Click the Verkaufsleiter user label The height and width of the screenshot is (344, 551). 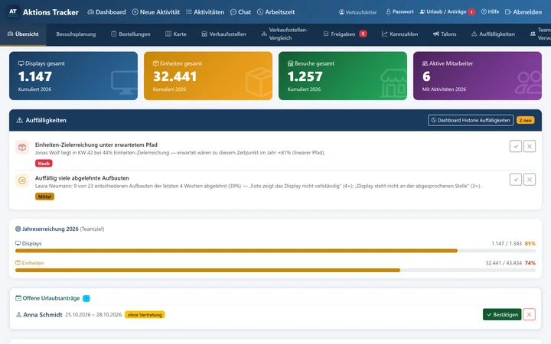click(357, 12)
